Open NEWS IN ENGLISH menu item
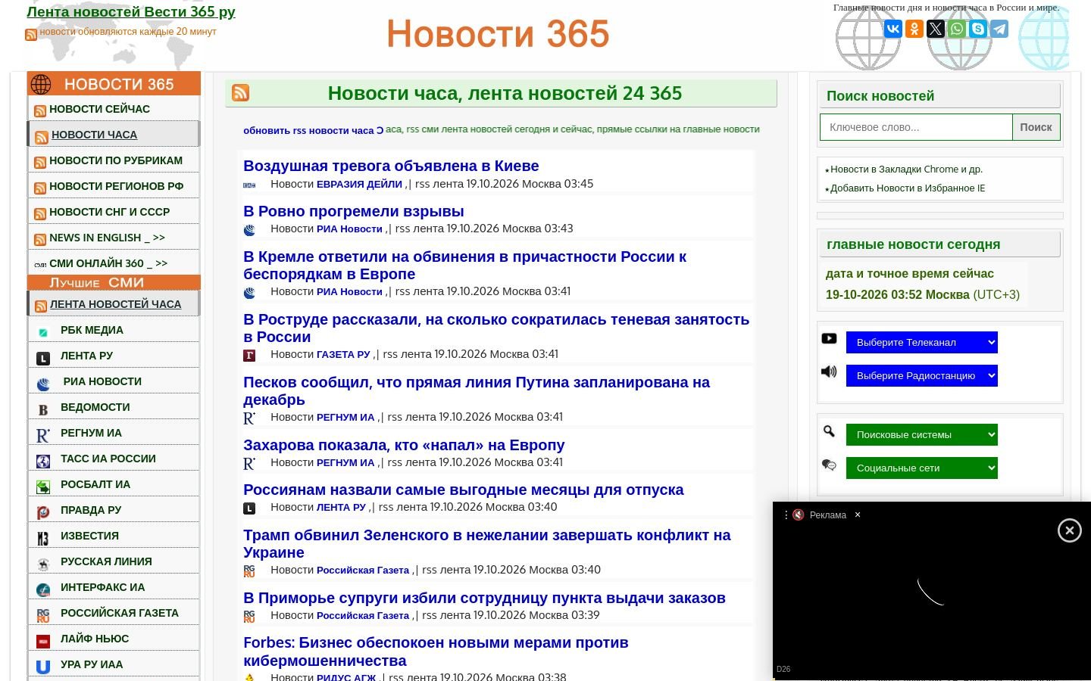 click(x=114, y=238)
